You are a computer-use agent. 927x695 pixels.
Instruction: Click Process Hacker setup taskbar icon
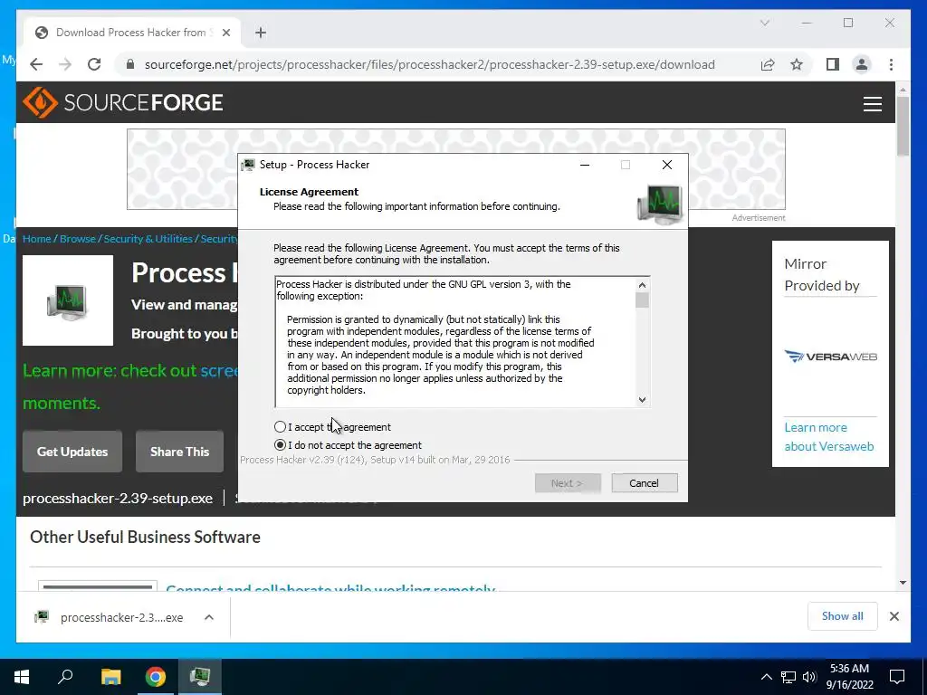[x=200, y=676]
